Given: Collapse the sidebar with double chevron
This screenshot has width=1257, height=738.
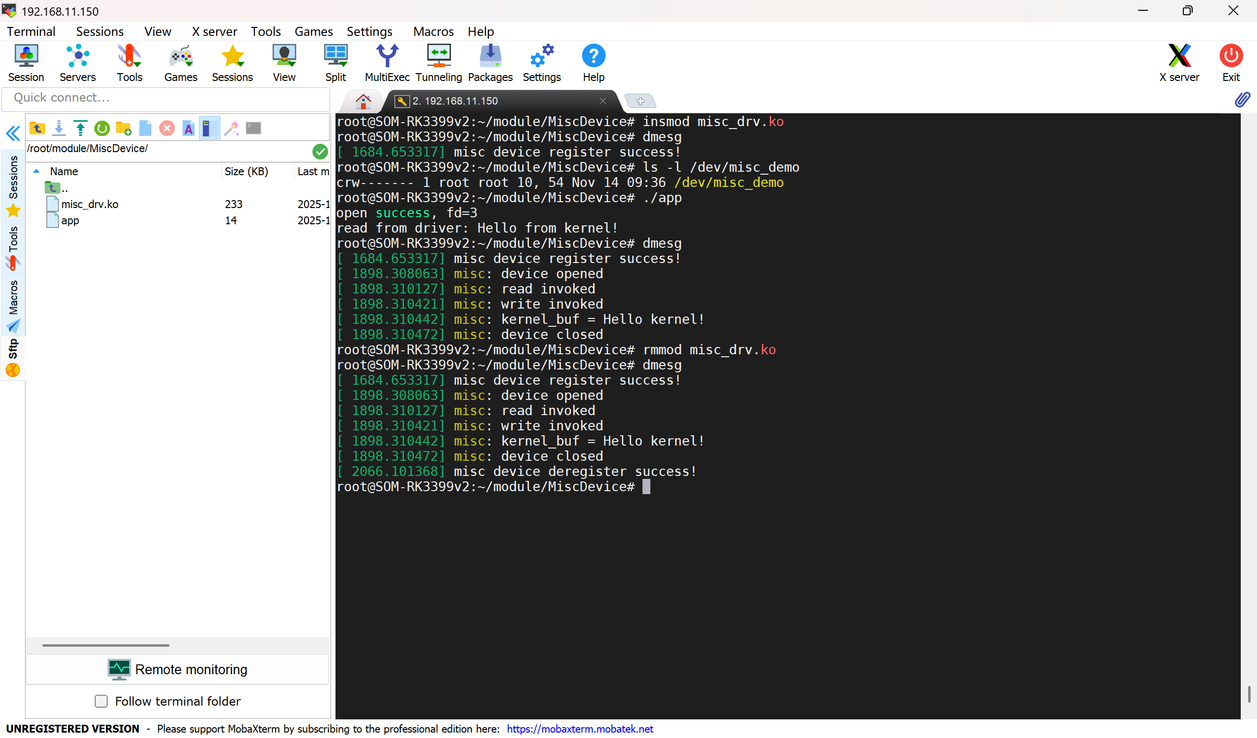Looking at the screenshot, I should [x=13, y=133].
